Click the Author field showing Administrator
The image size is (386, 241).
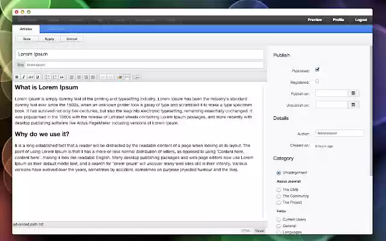click(340, 133)
